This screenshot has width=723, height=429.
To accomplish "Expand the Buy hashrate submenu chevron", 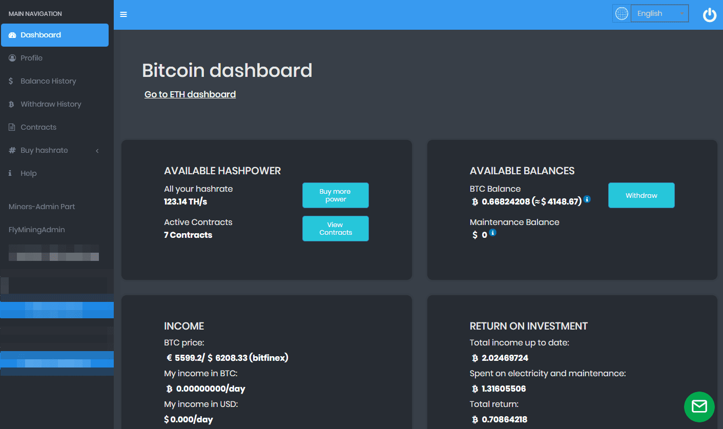I will coord(97,150).
